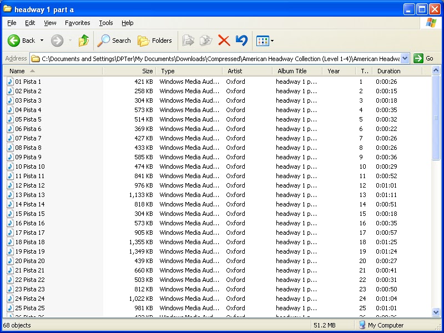Select audio file icon for 15 Pista 15
Screen dimensions: 444x333
[x=10, y=214]
